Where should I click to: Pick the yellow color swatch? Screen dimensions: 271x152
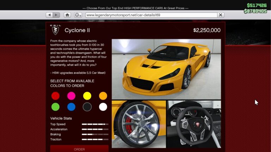[x=87, y=96]
